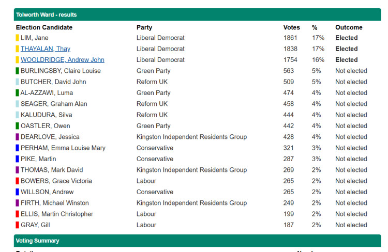Click Elected outcome for WOOLDRIDGE row
Viewport: 388px width, 252px height.
pos(347,60)
